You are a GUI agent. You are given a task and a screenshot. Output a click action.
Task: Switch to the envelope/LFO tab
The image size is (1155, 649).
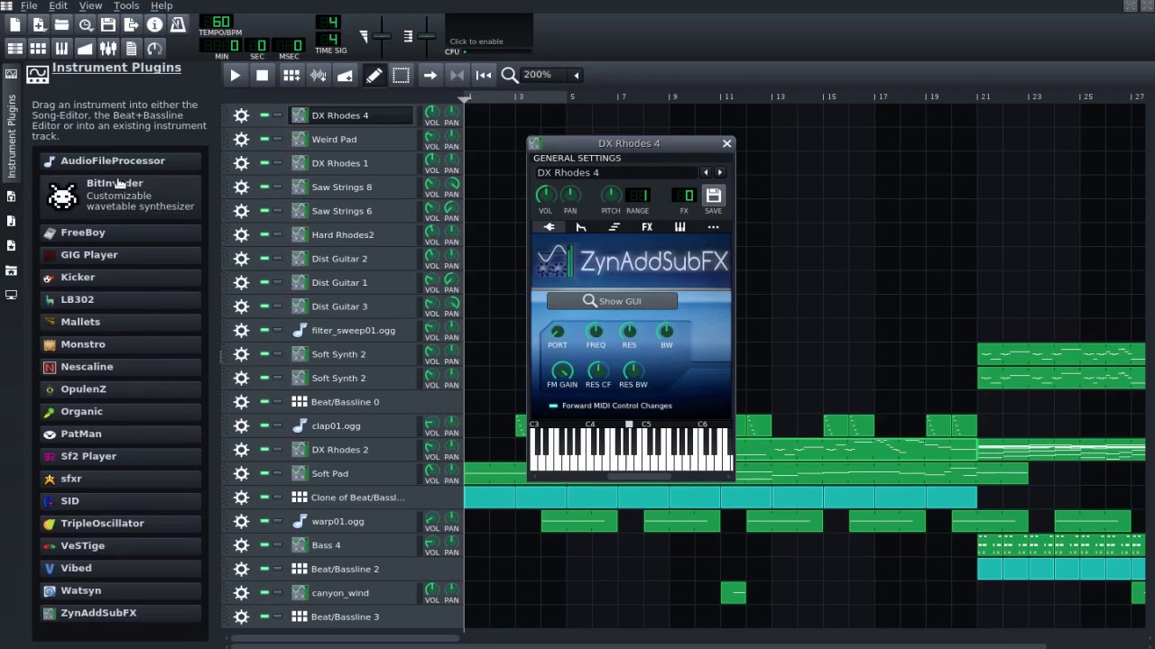click(581, 227)
